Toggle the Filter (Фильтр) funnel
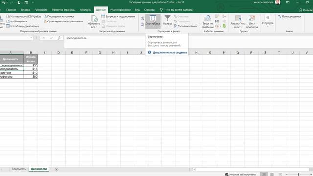Viewport: 313px width, 176px height. [x=167, y=21]
